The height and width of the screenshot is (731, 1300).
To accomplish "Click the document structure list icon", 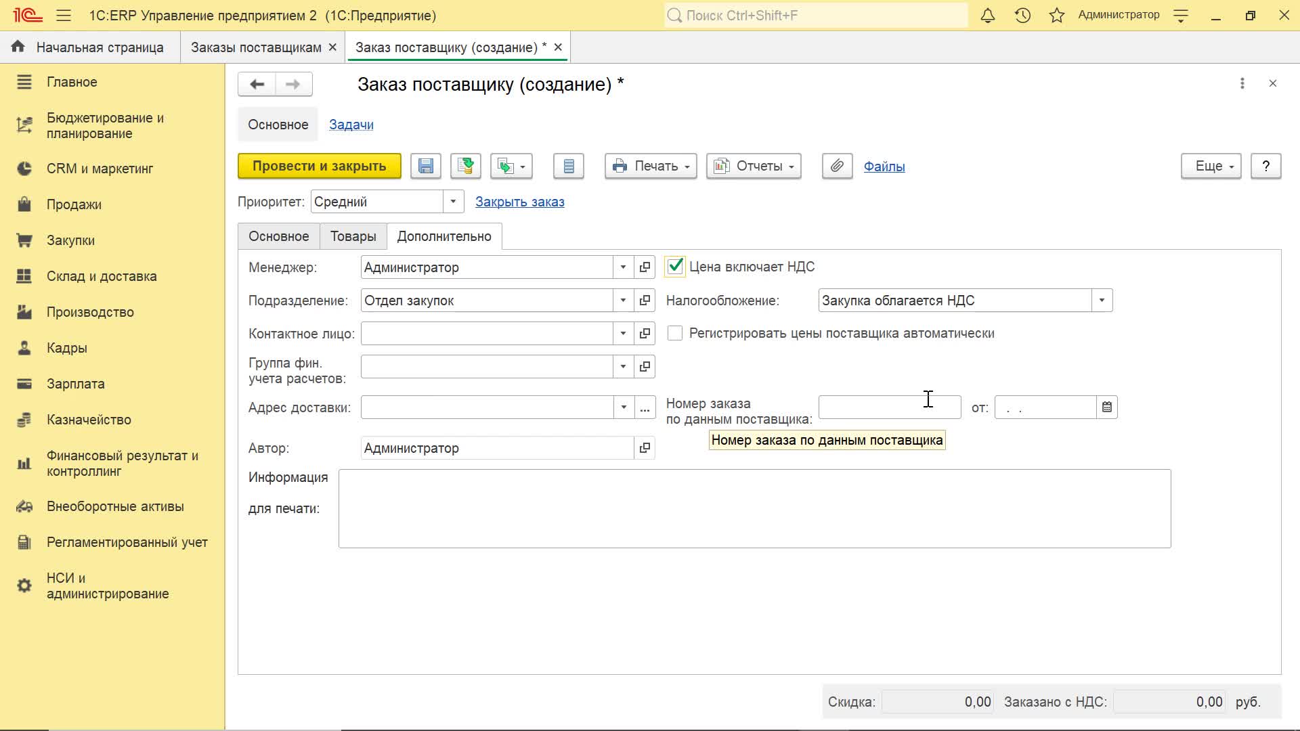I will [x=569, y=166].
